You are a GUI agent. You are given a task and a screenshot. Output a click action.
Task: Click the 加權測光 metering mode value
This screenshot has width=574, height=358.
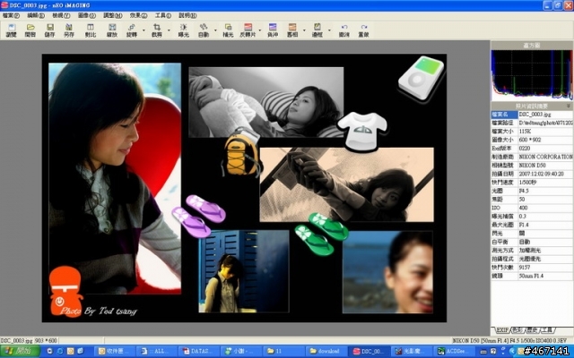tap(529, 251)
